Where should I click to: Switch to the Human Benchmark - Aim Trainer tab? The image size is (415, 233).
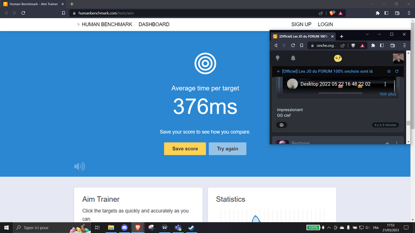coord(32,4)
